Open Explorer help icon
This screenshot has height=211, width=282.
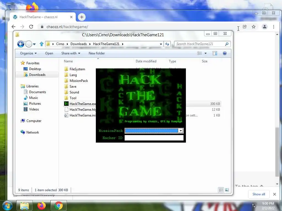pos(225,53)
